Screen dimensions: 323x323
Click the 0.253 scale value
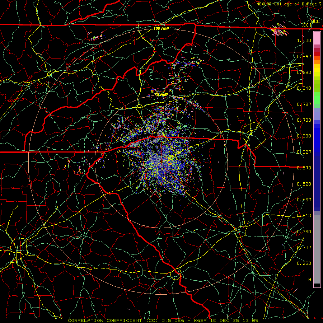point(304,263)
